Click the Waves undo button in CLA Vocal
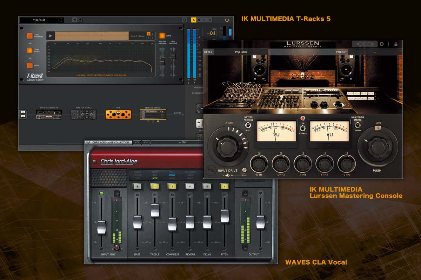The image size is (421, 280). point(136,142)
